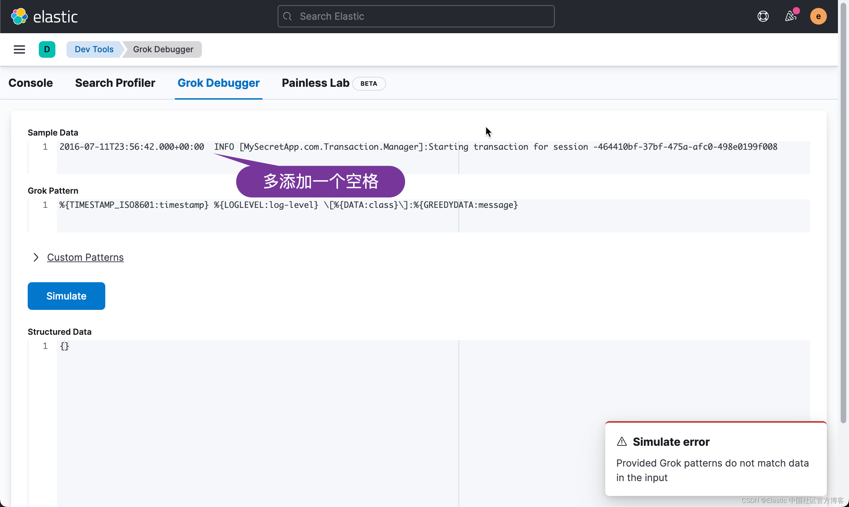Open the Painless Lab tab
The image size is (849, 507).
point(315,83)
